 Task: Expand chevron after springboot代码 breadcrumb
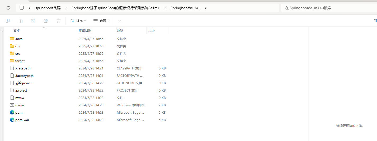[x=66, y=8]
